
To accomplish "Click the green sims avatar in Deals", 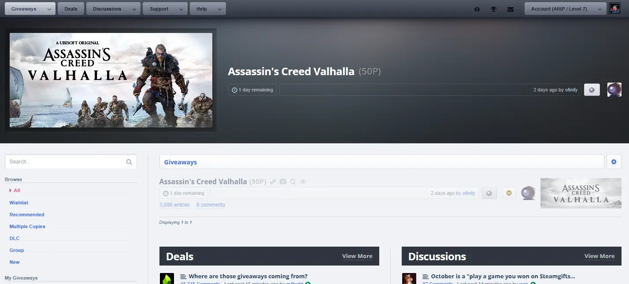I will pos(167,279).
